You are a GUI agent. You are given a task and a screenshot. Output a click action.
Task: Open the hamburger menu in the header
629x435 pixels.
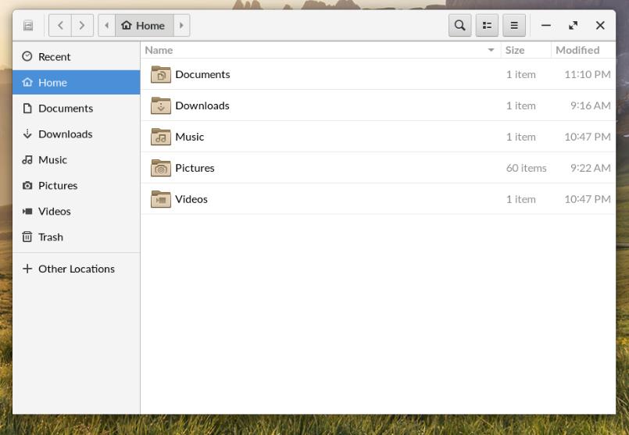click(513, 25)
